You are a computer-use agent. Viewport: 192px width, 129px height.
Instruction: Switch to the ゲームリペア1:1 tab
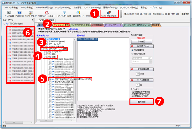(x=113, y=25)
